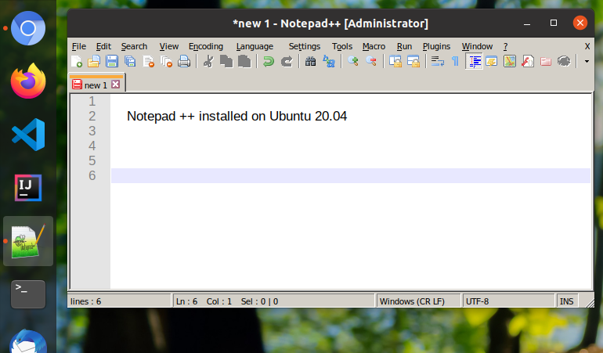Open Folder as Workspace icon

tap(546, 61)
